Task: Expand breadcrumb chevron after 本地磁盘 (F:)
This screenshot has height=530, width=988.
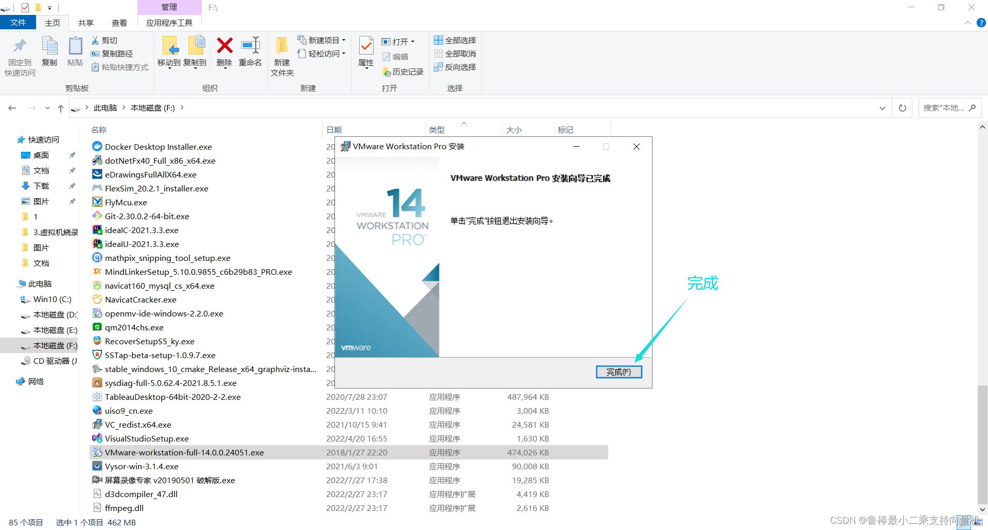Action: coord(182,108)
